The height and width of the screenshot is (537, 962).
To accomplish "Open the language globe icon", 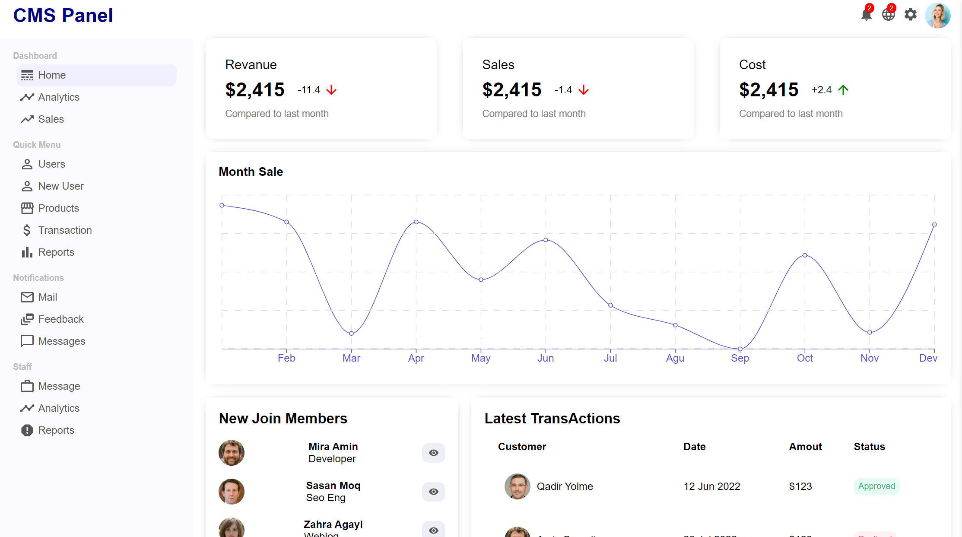I will click(889, 15).
